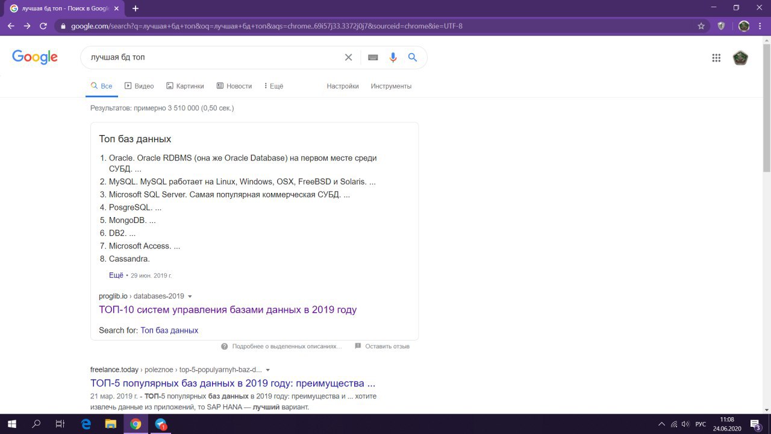Submit search with the magnifier icon
Viewport: 771px width, 434px height.
(413, 57)
